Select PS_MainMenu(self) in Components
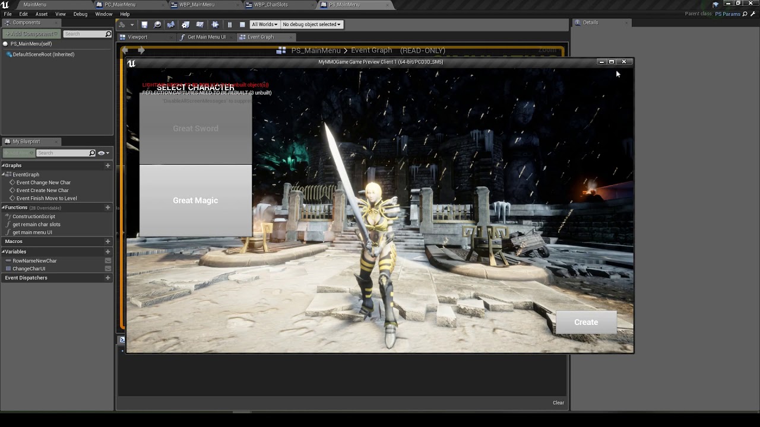760x427 pixels. coord(31,44)
